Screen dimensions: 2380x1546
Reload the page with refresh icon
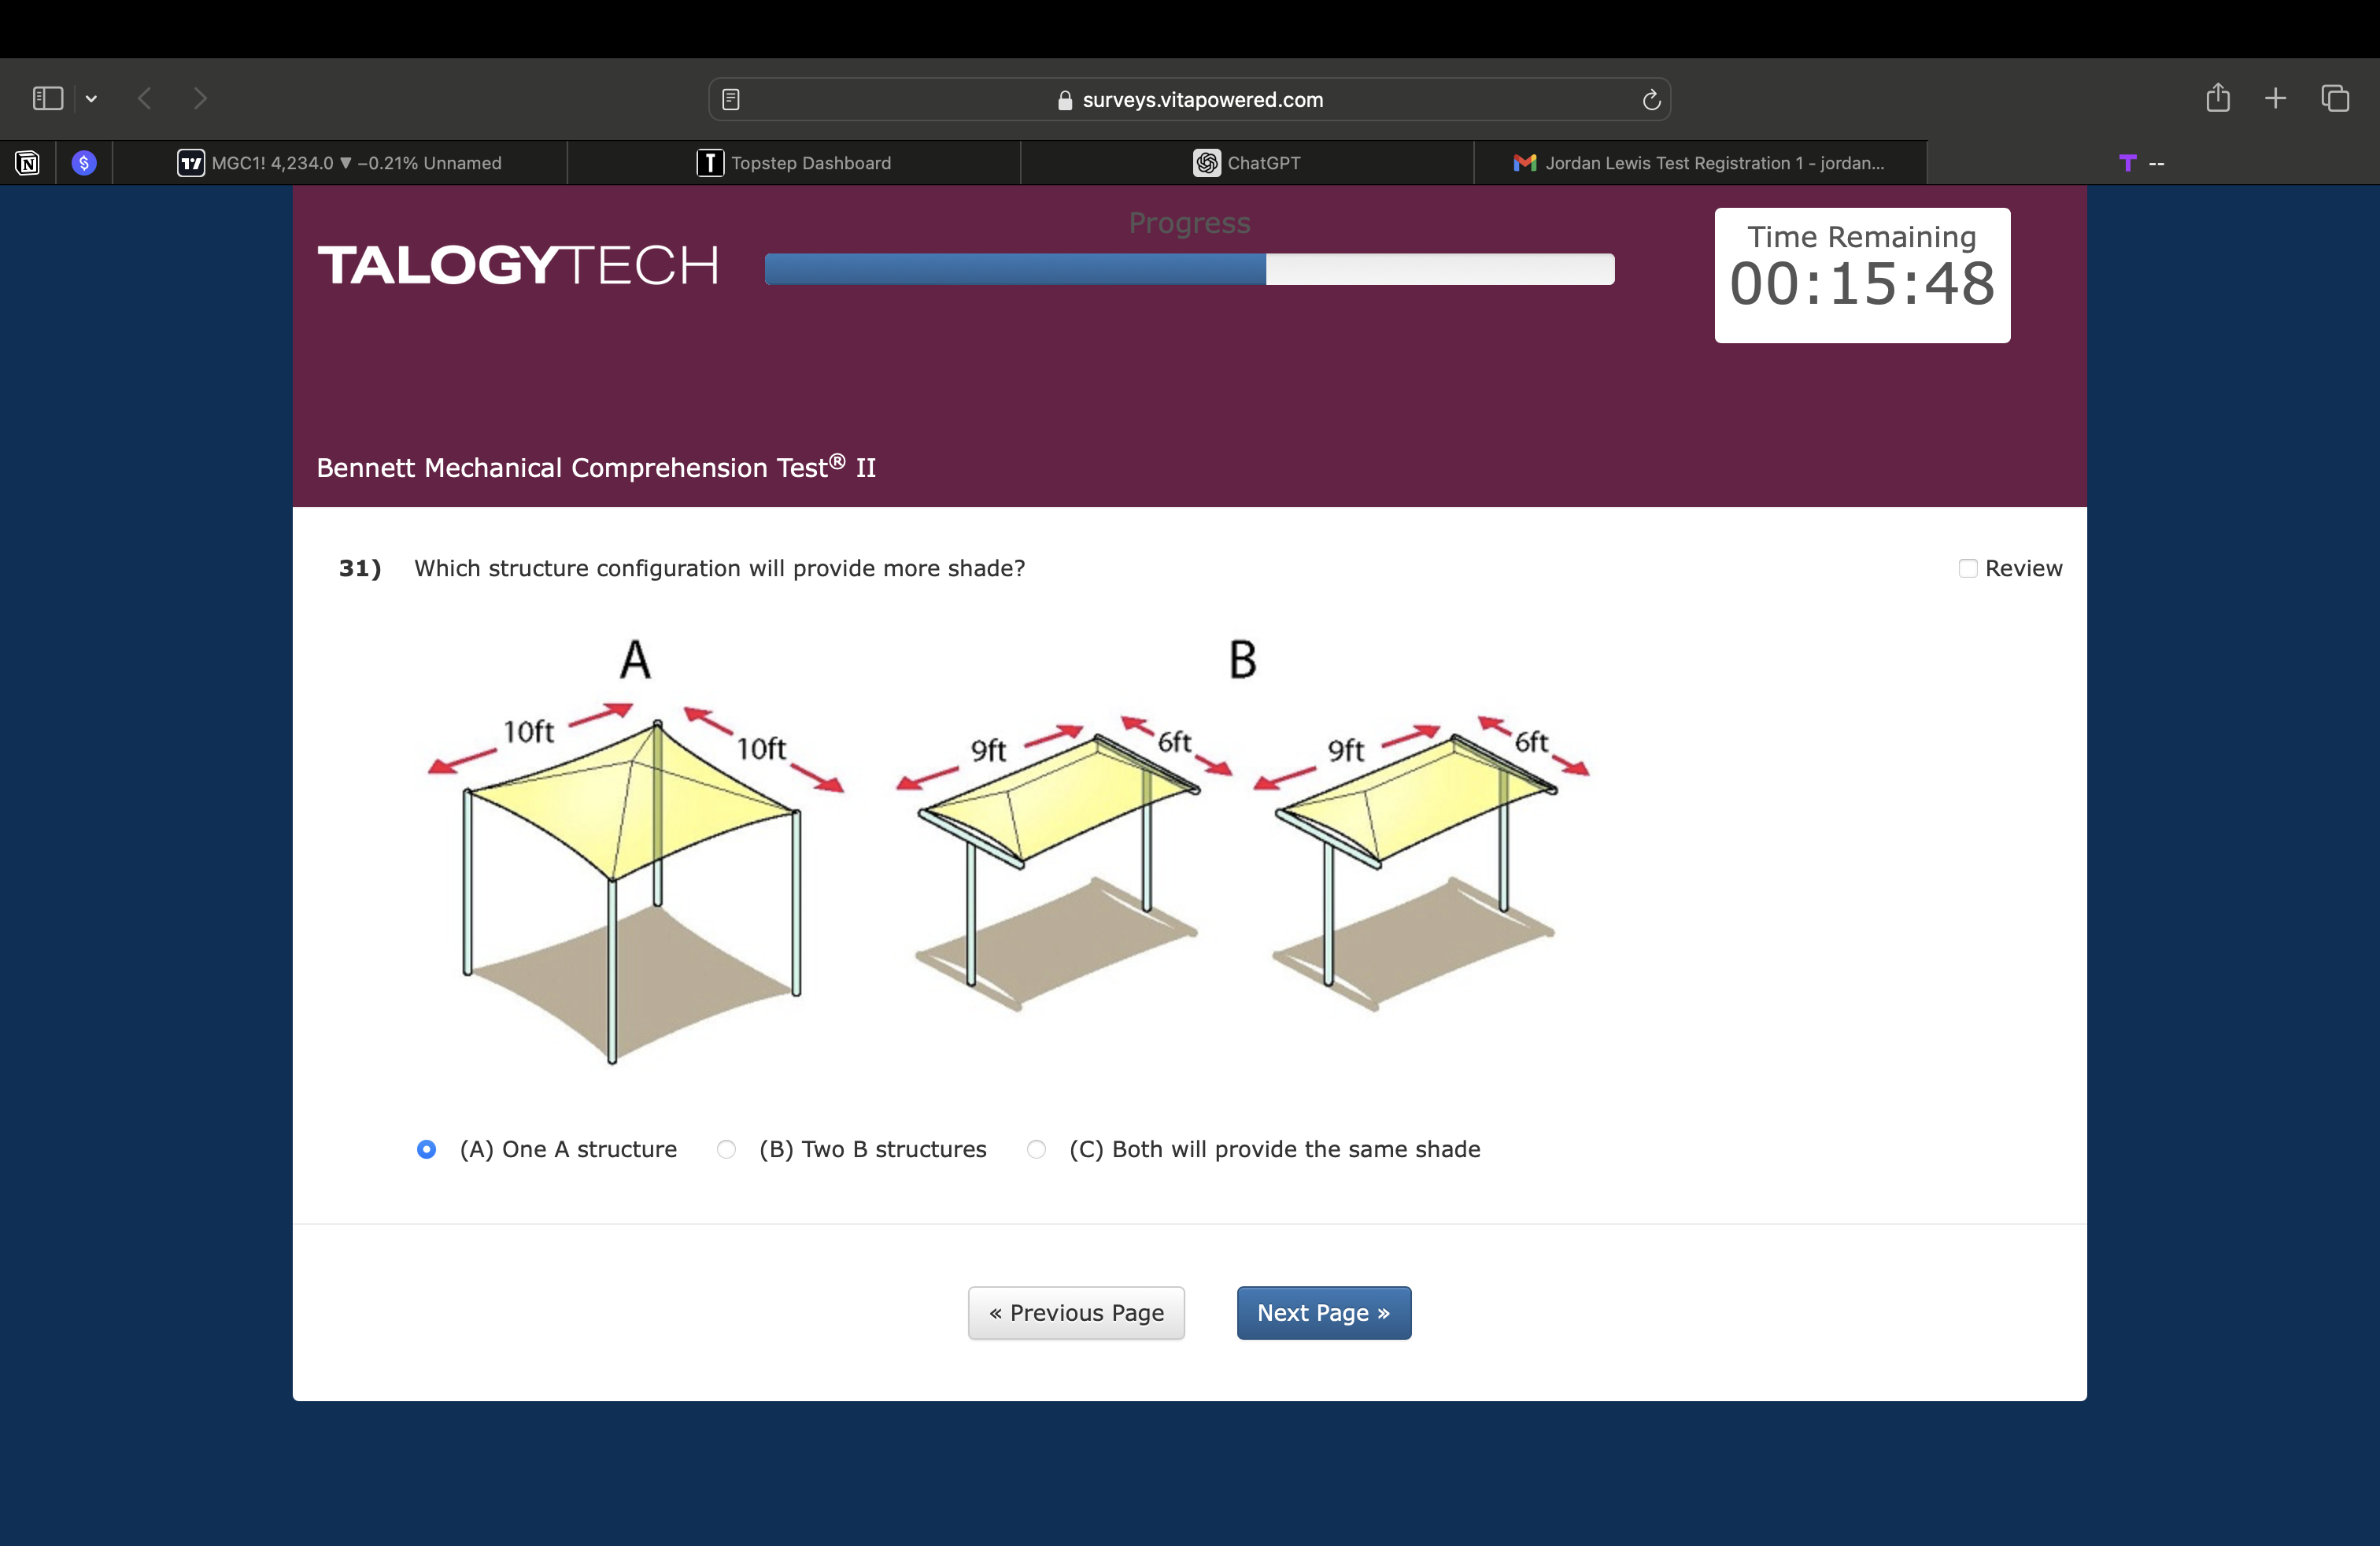tap(1651, 99)
